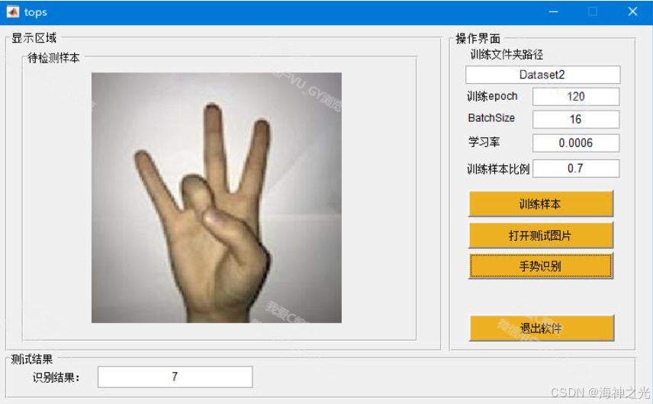Edit the 训练样本比例 value 0.7
653x404 pixels.
coord(575,168)
